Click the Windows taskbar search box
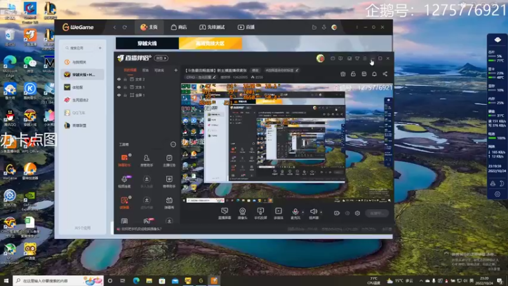The image size is (508, 286). pyautogui.click(x=58, y=281)
